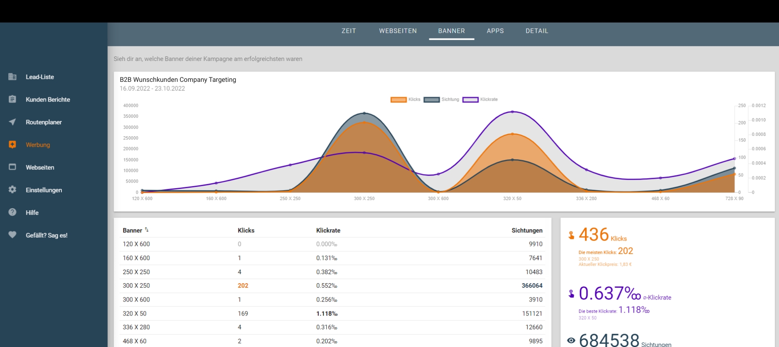Sort the table by Sichtungen header
The width and height of the screenshot is (779, 347).
pyautogui.click(x=527, y=230)
